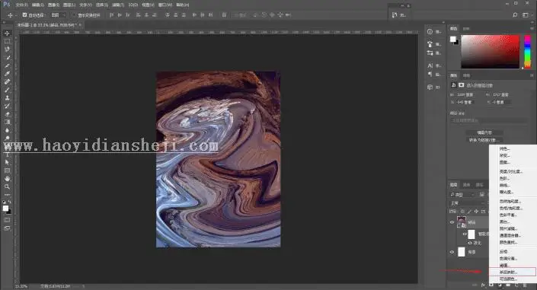
Task: Select the Move tool in the toolbox
Action: 7,33
